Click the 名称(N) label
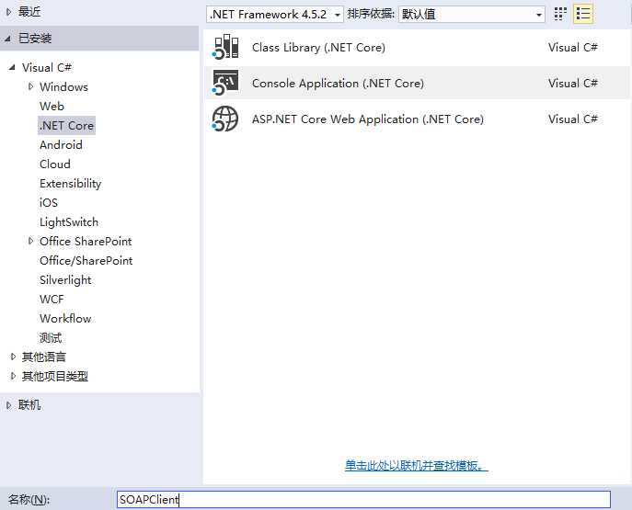 pos(29,500)
